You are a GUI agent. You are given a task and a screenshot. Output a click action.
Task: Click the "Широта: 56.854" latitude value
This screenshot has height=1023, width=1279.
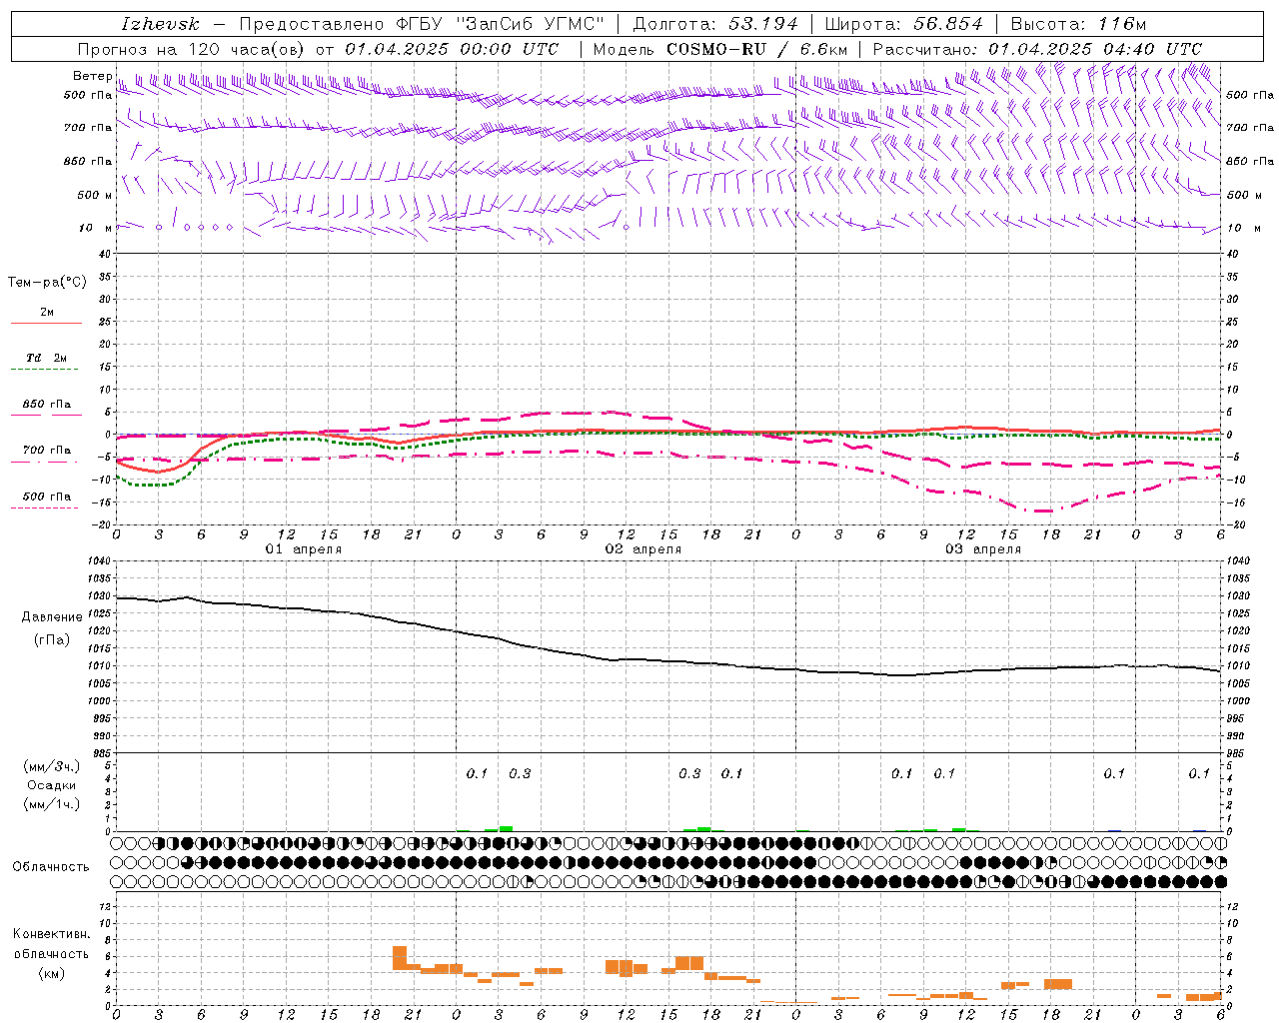(903, 24)
